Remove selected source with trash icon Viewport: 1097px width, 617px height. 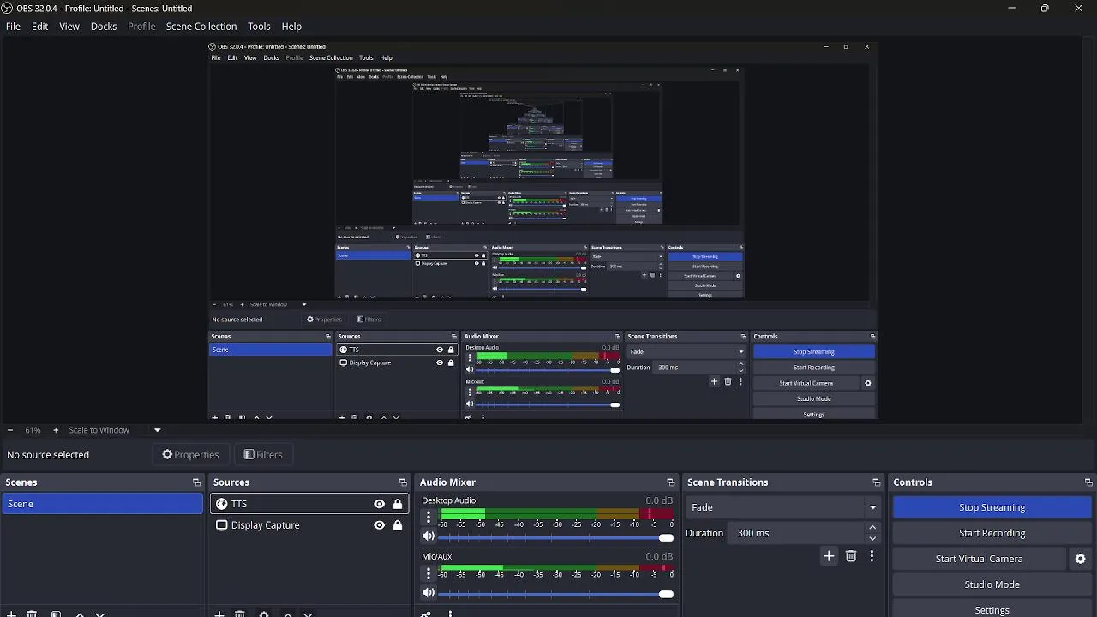coord(240,614)
